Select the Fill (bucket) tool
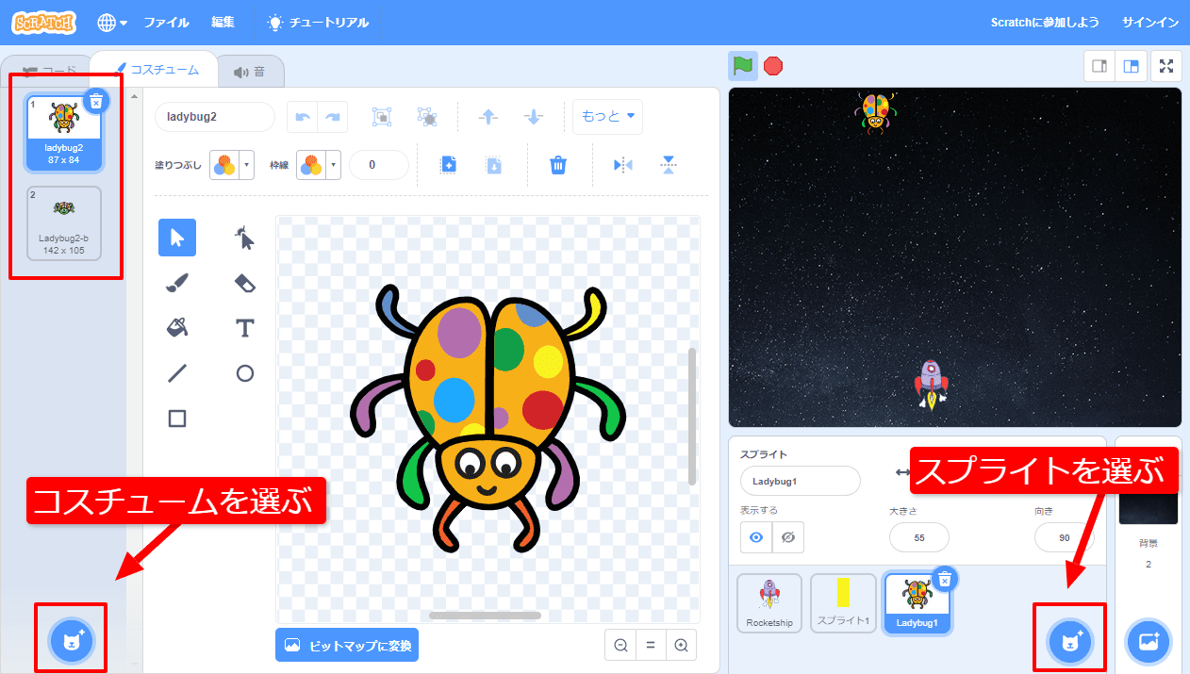This screenshot has width=1190, height=674. tap(176, 328)
